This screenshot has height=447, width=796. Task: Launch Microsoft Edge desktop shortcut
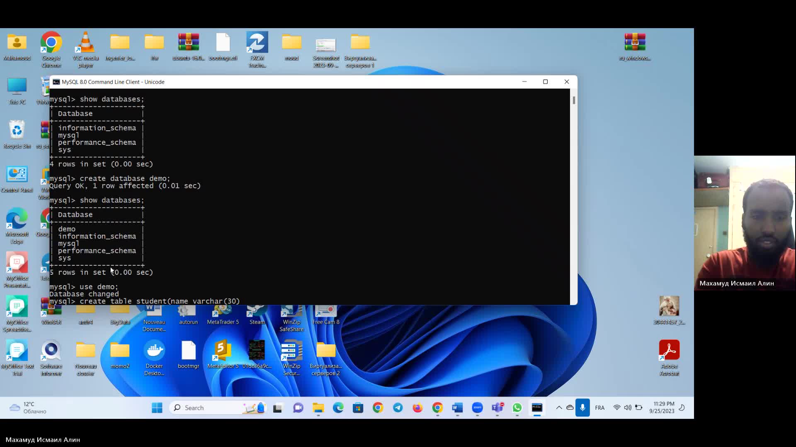[17, 226]
